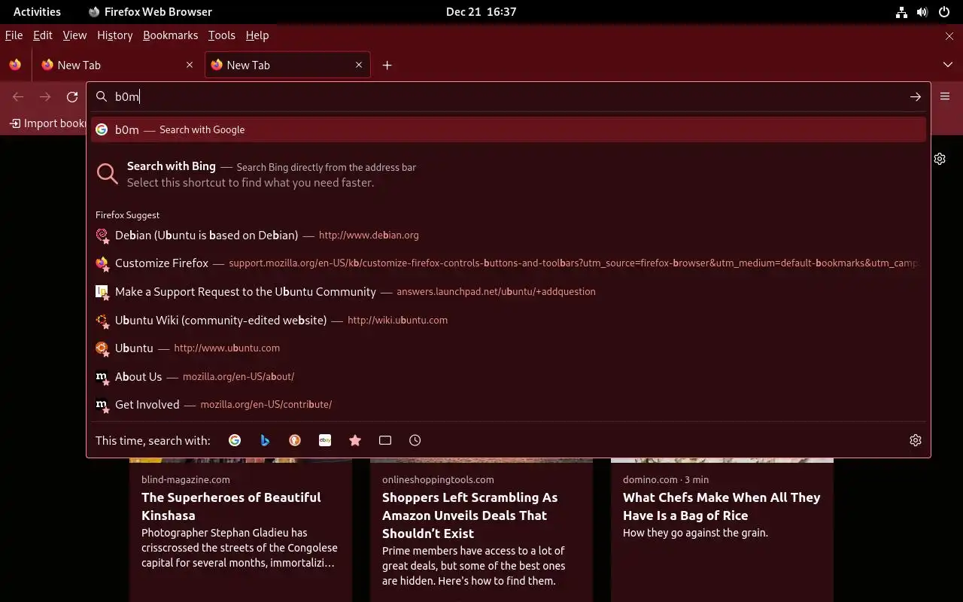Open the Debian bookmark suggestion

tap(509, 235)
